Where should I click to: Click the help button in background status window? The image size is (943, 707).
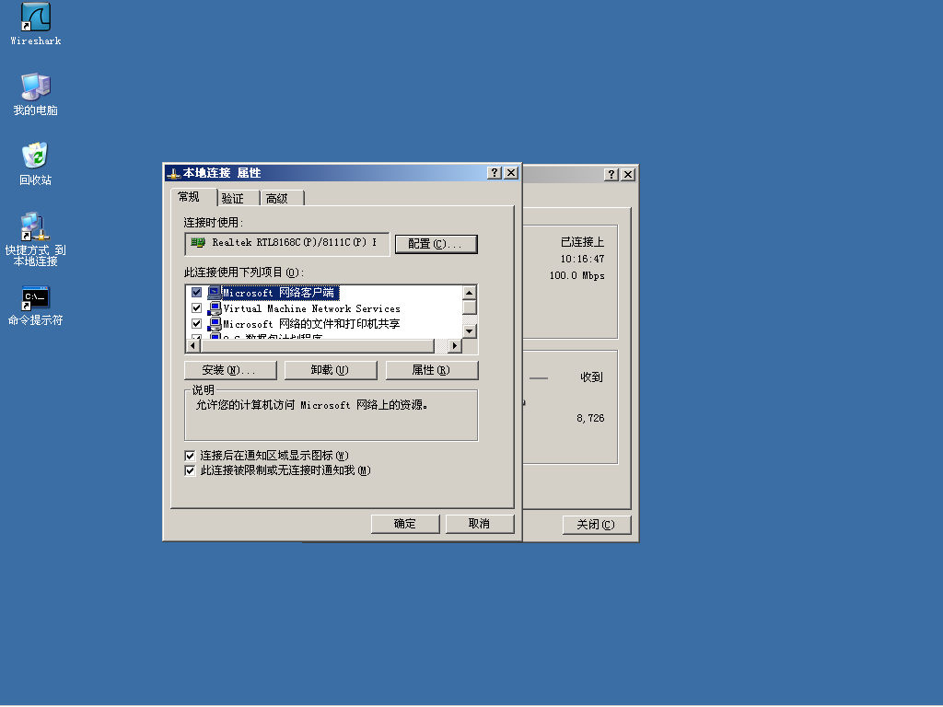point(611,174)
